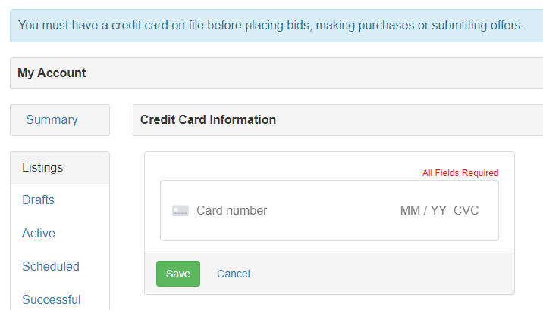Click the Listings section header

click(x=60, y=168)
